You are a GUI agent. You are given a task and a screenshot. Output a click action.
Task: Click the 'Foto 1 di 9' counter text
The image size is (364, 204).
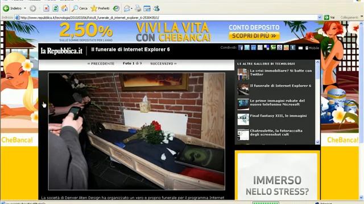tap(133, 63)
